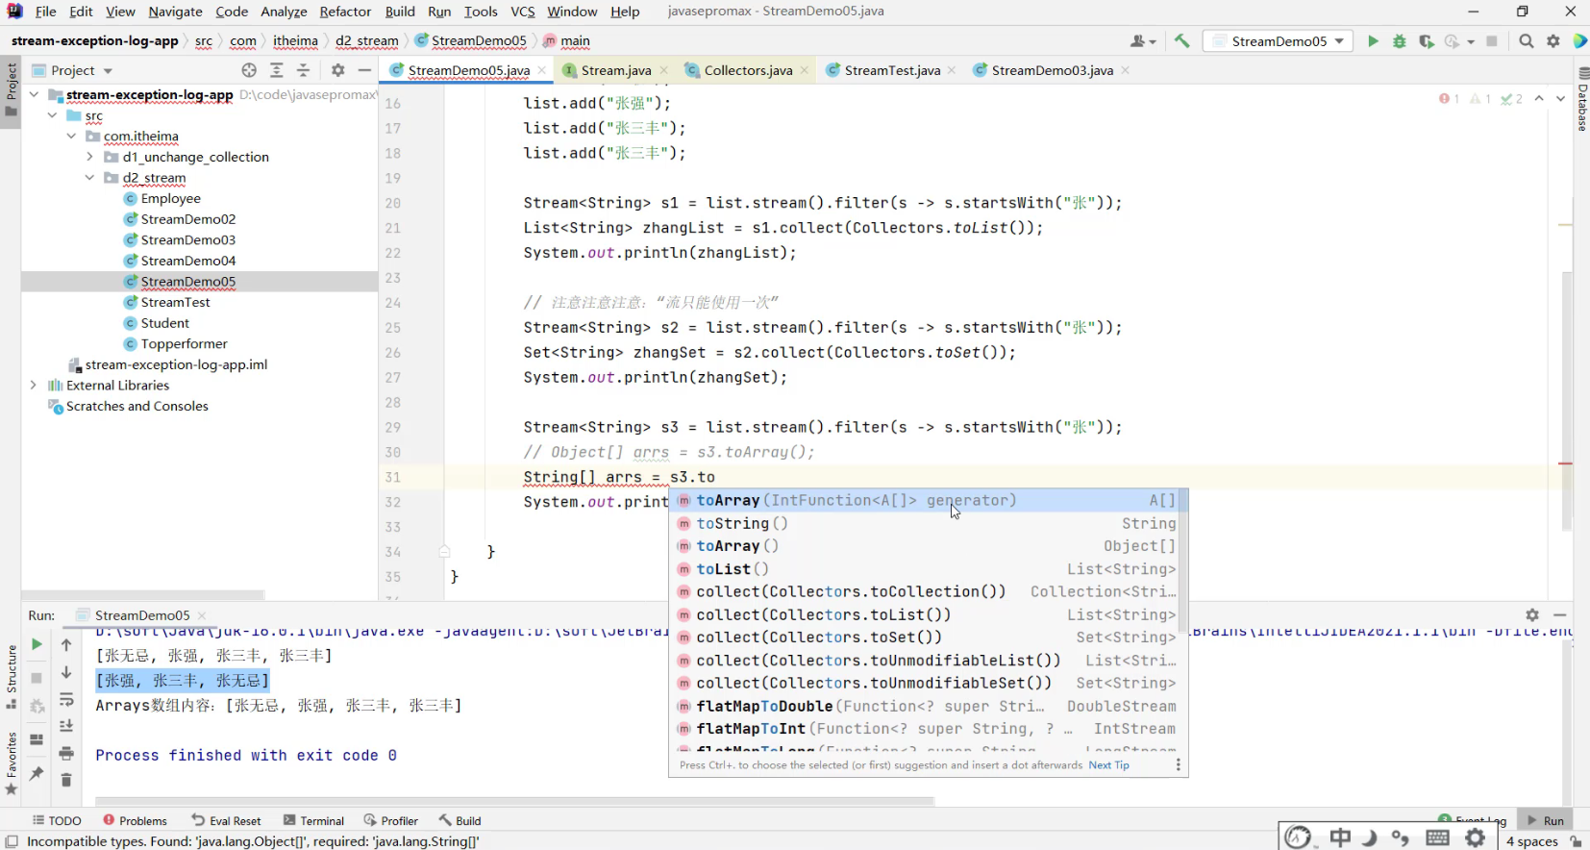The image size is (1590, 850).
Task: Collapse all in Project panel
Action: (304, 70)
